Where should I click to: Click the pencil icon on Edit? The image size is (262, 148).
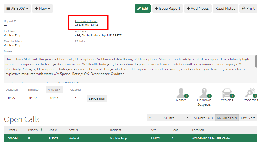pyautogui.click(x=139, y=9)
